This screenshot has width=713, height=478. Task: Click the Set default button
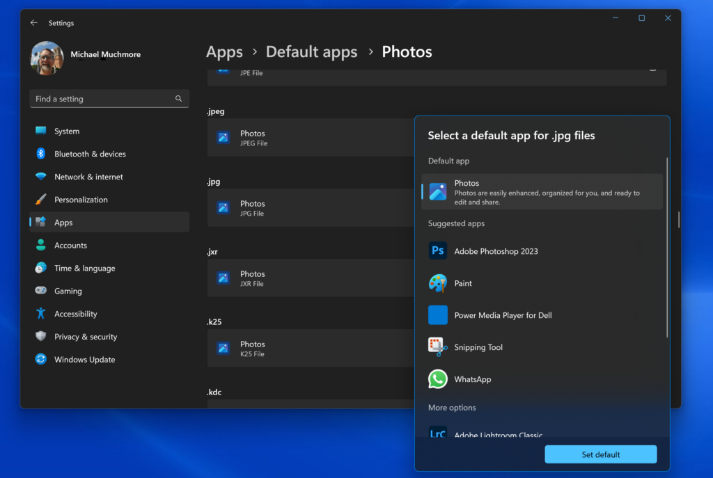coord(600,454)
